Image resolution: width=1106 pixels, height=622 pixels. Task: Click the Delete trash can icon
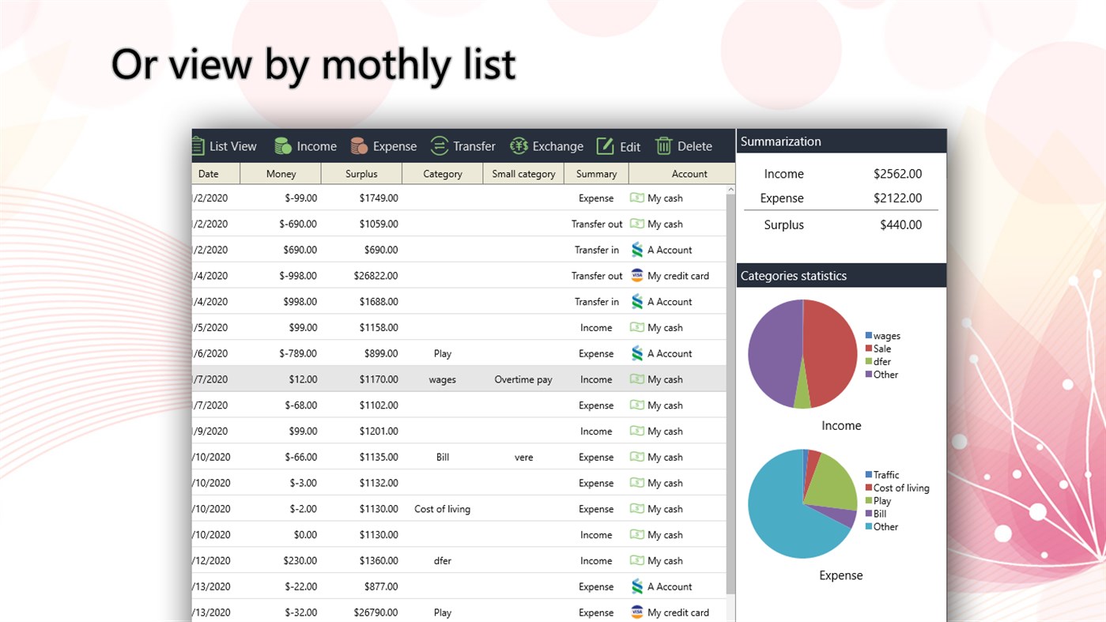coord(664,145)
